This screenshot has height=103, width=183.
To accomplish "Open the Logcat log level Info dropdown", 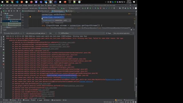I will [x=53, y=33].
